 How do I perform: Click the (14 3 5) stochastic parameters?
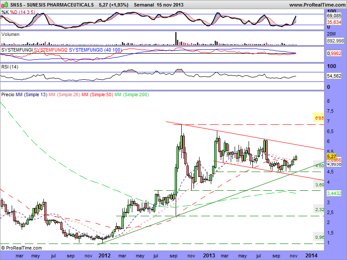click(27, 12)
